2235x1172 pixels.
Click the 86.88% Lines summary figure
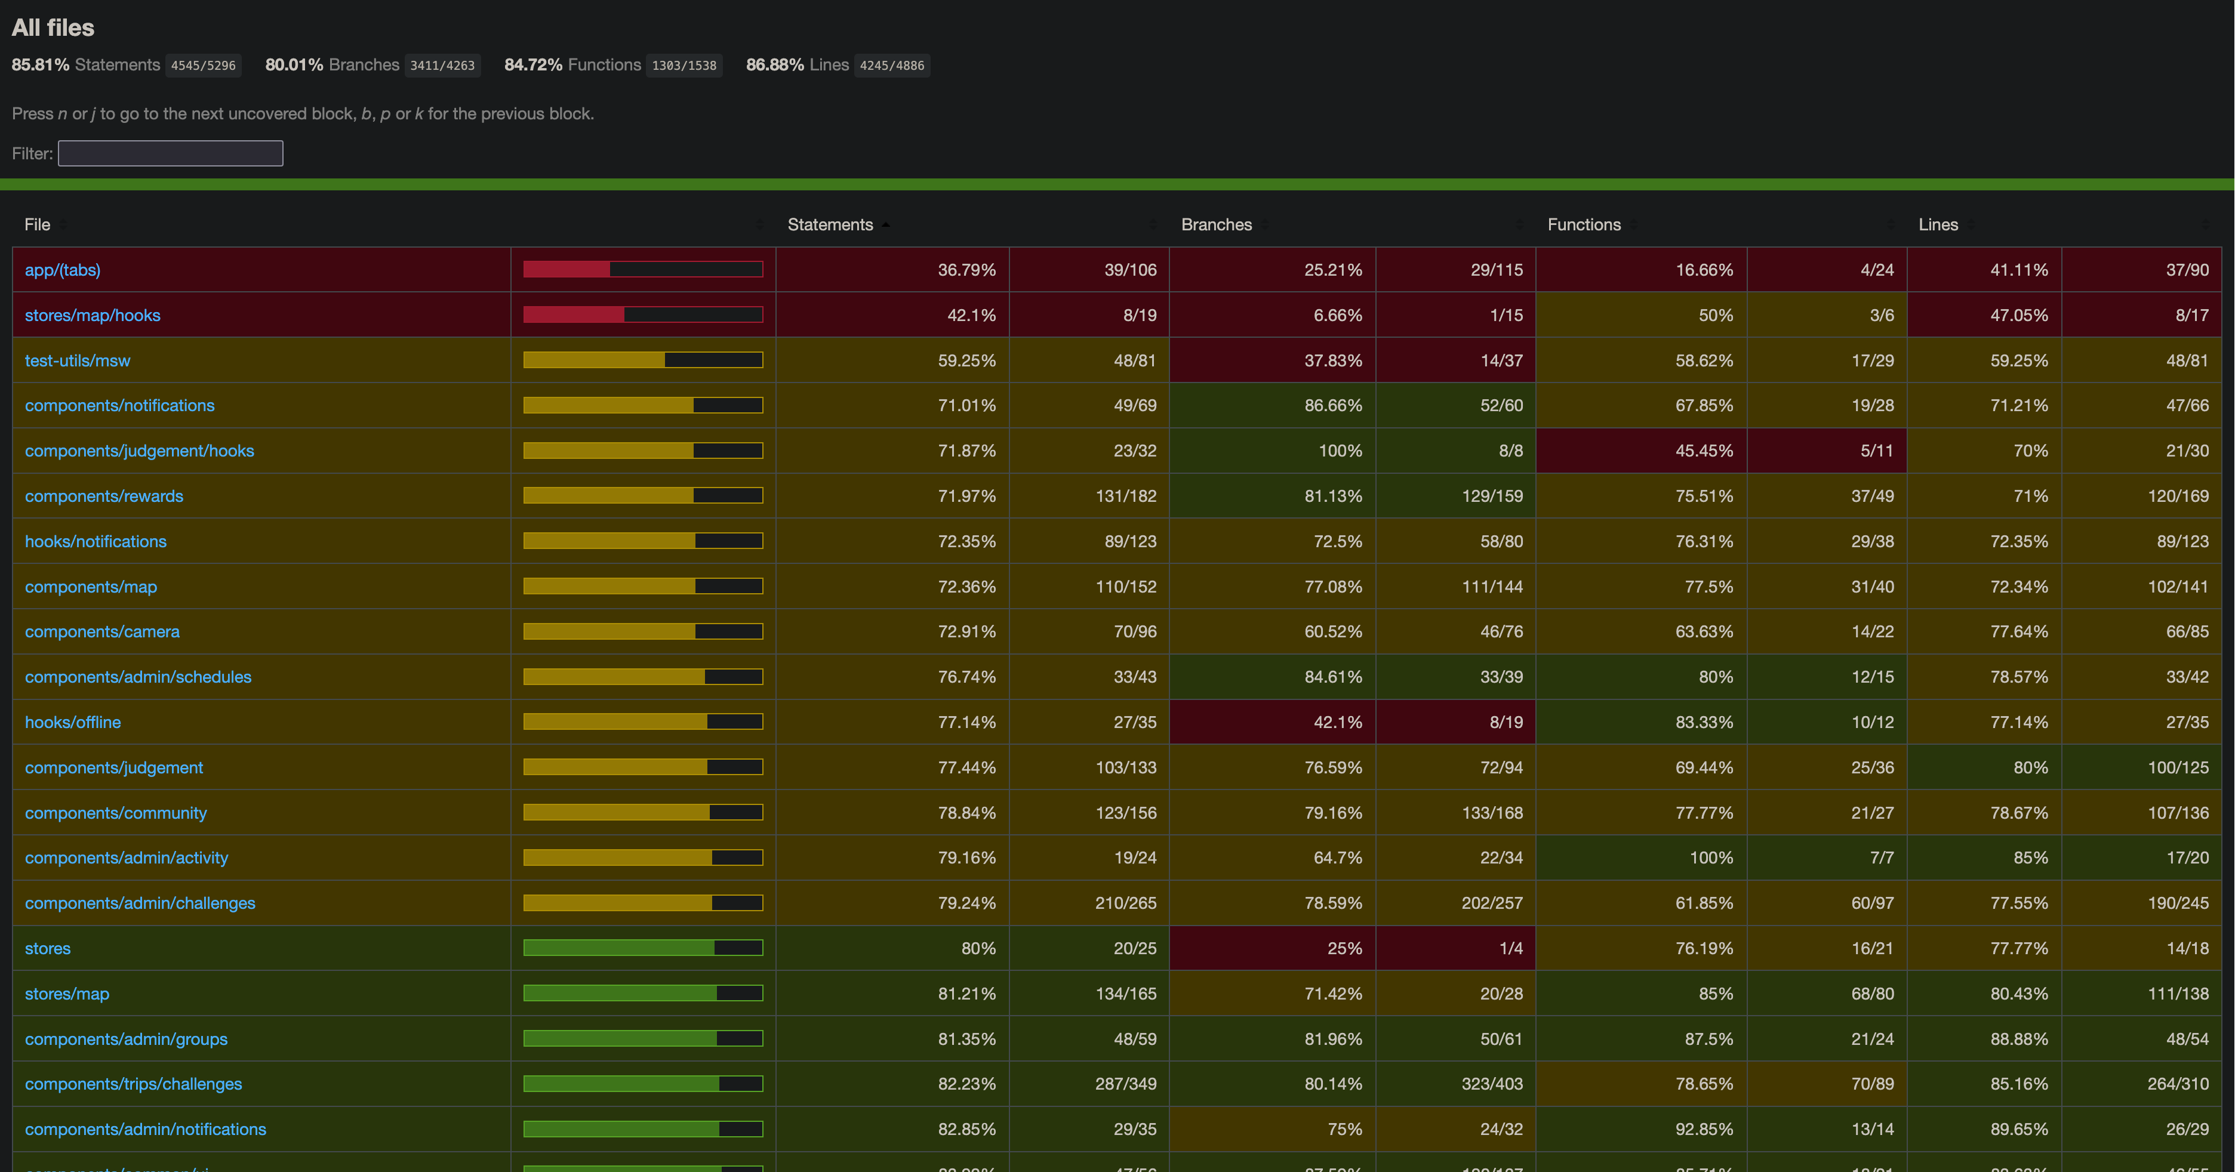click(x=775, y=64)
